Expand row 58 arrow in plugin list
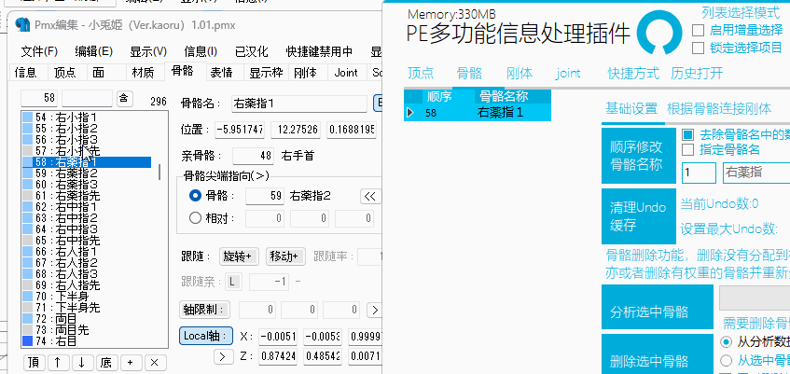 tap(410, 113)
